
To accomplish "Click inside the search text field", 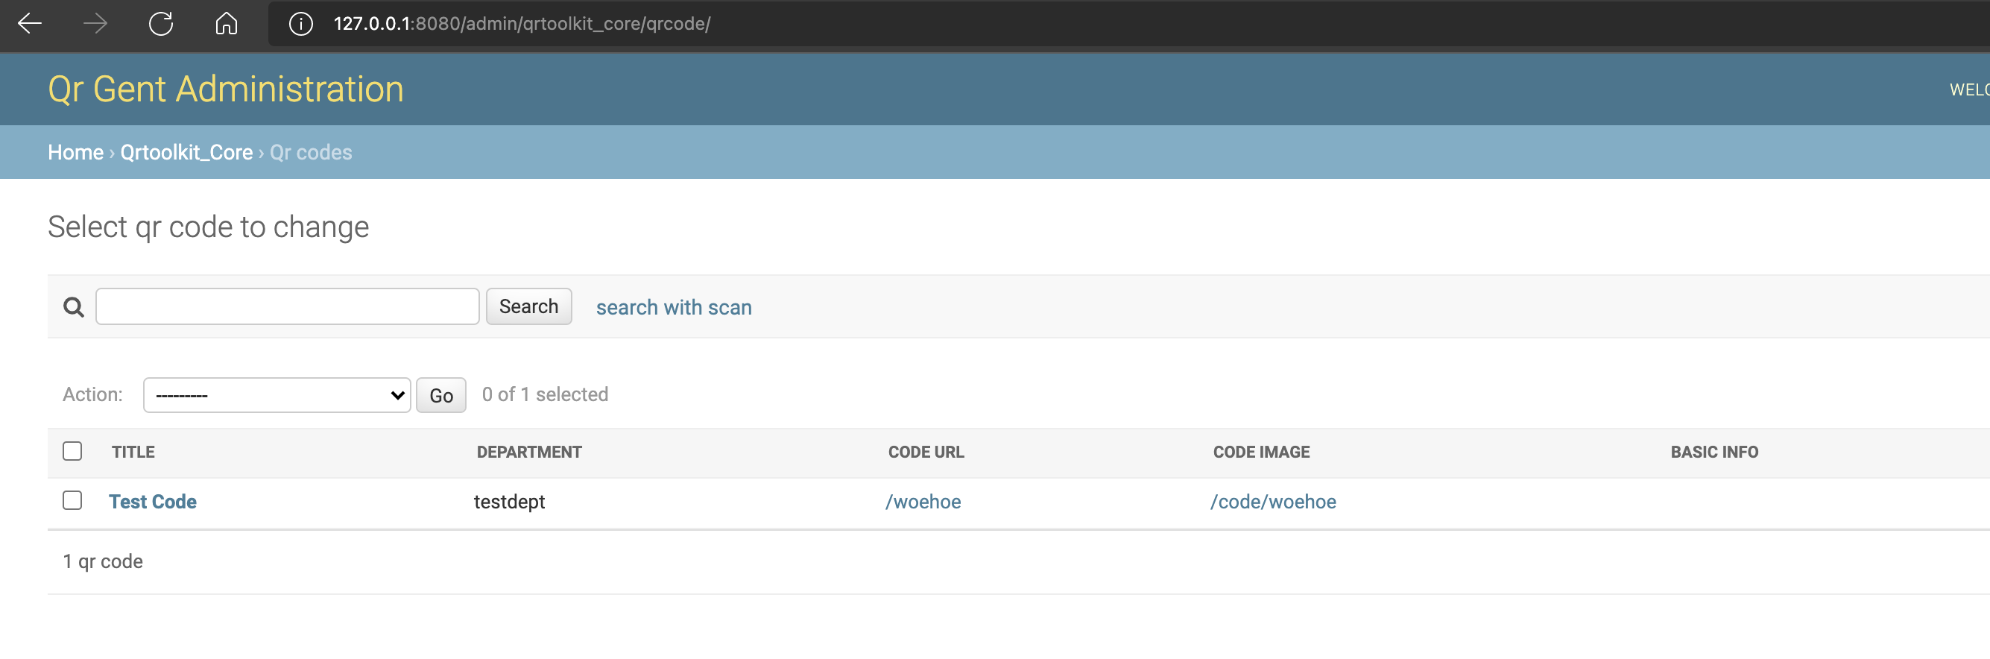I will [x=288, y=306].
